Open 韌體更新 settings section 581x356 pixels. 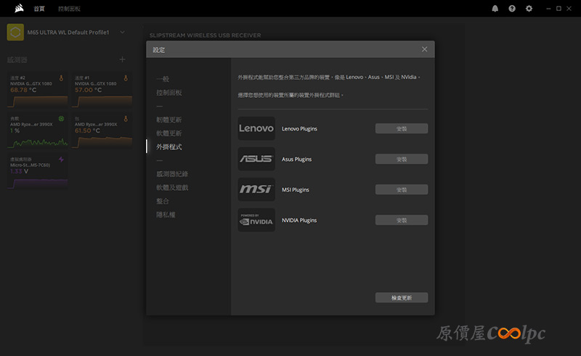click(169, 120)
